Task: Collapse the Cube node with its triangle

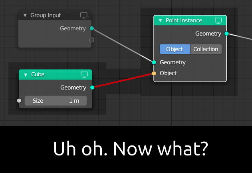Action: (26, 75)
